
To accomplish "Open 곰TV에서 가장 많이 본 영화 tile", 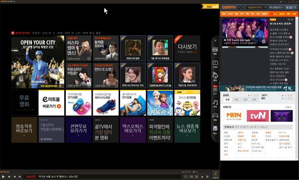I will click(x=106, y=130).
